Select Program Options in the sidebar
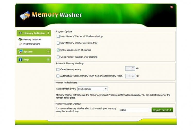Screen dimensions: 193x131 click(x=32, y=44)
